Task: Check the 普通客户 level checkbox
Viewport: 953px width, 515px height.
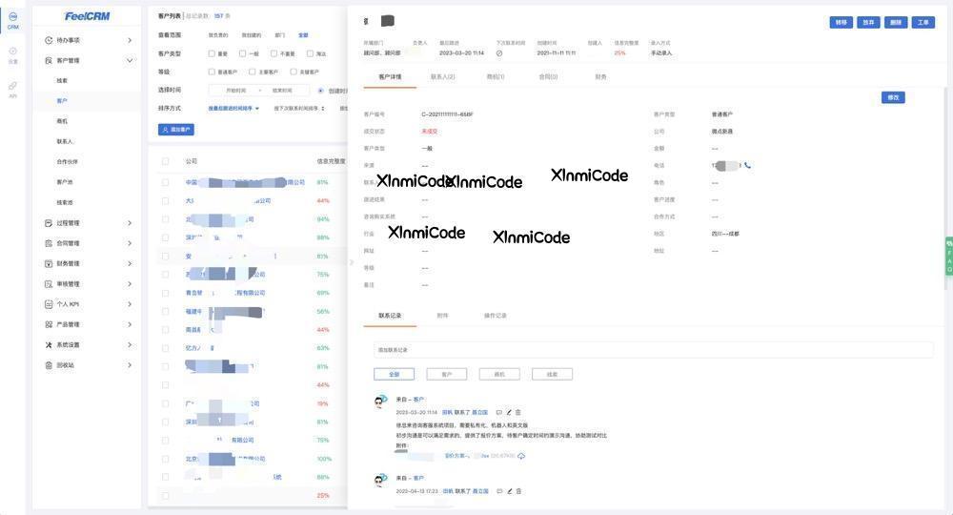Action: pyautogui.click(x=212, y=72)
